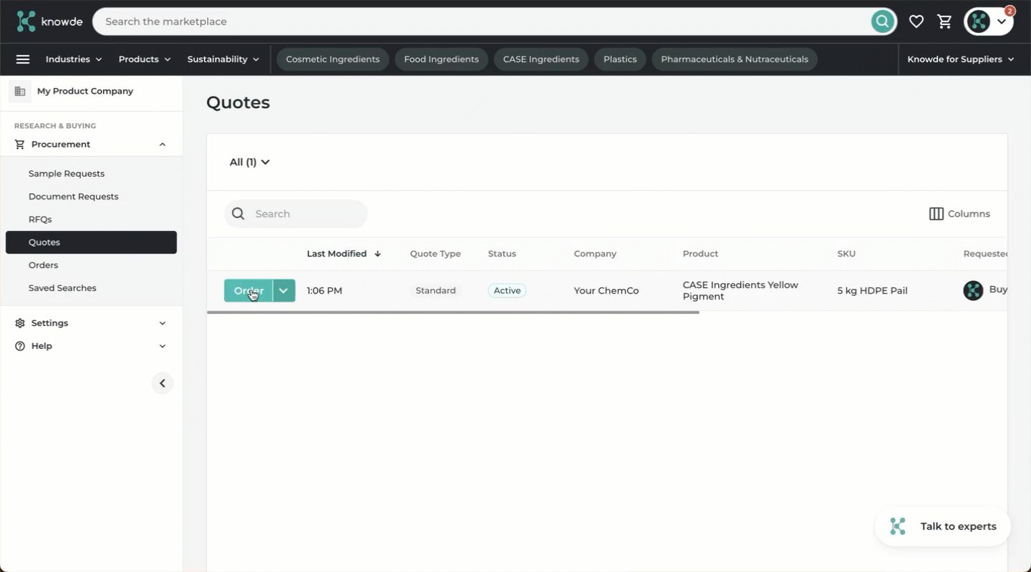The height and width of the screenshot is (572, 1031).
Task: Click the 5 kg HDPE Pail cell
Action: [872, 291]
